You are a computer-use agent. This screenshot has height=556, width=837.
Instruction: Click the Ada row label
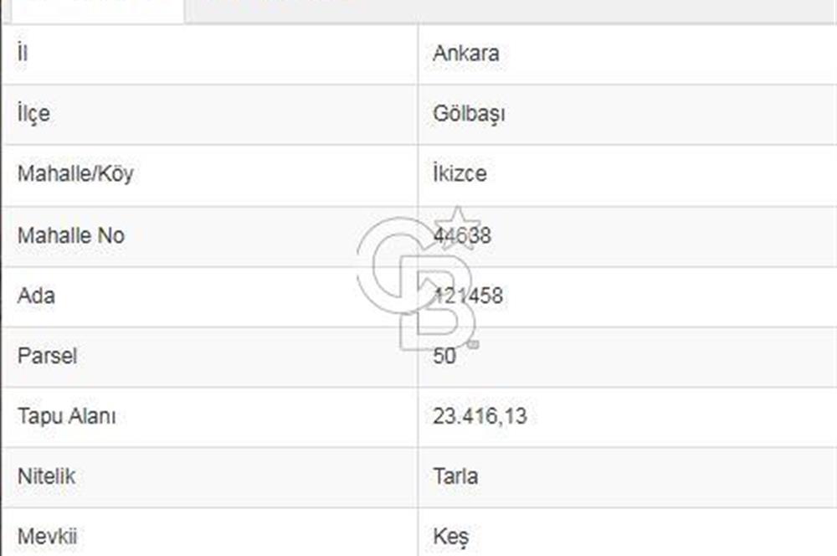[x=35, y=296]
